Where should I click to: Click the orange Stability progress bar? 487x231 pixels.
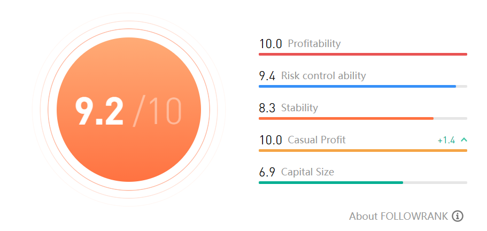point(346,118)
